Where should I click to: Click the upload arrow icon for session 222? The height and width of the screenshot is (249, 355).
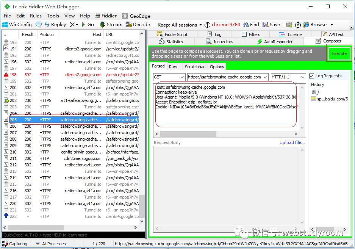click(6, 216)
